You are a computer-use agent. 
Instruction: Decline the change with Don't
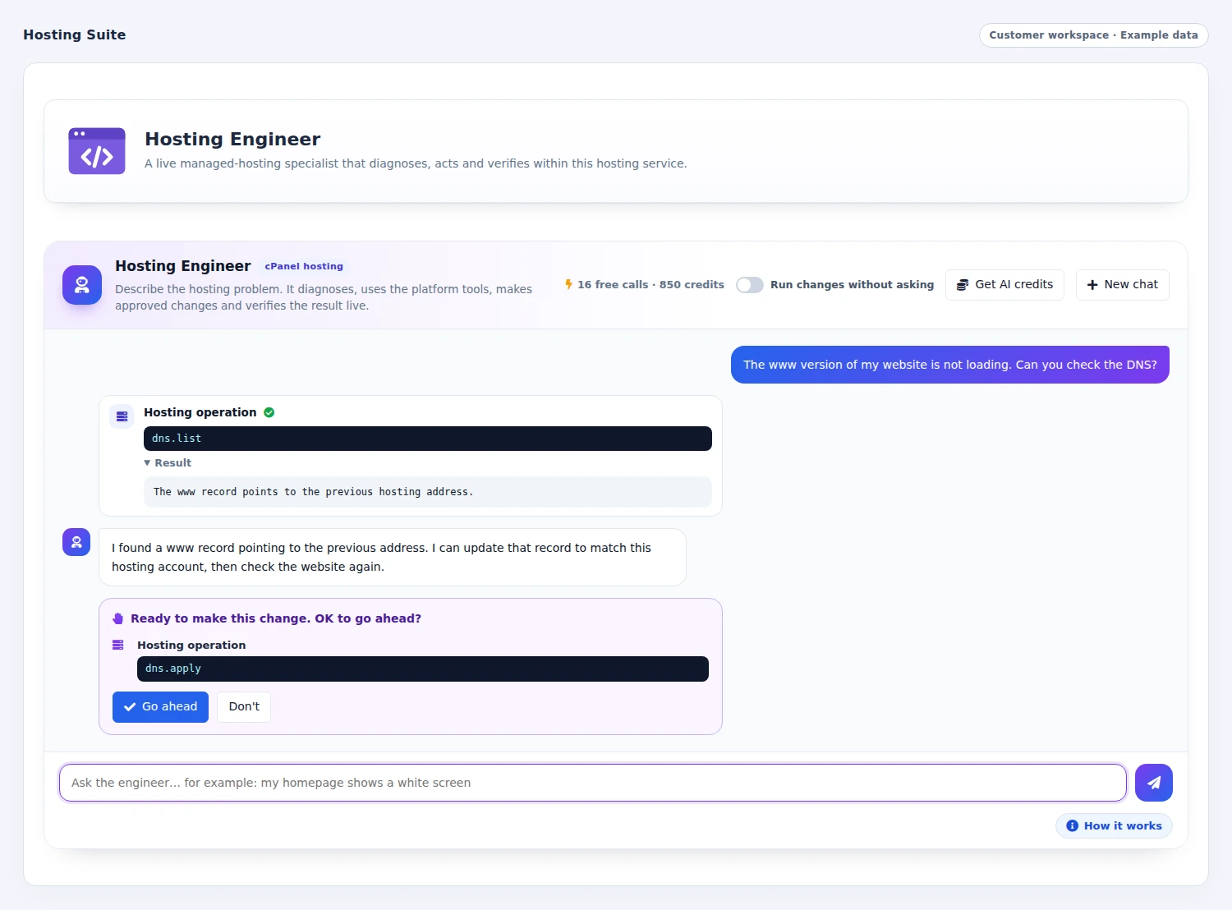tap(244, 707)
